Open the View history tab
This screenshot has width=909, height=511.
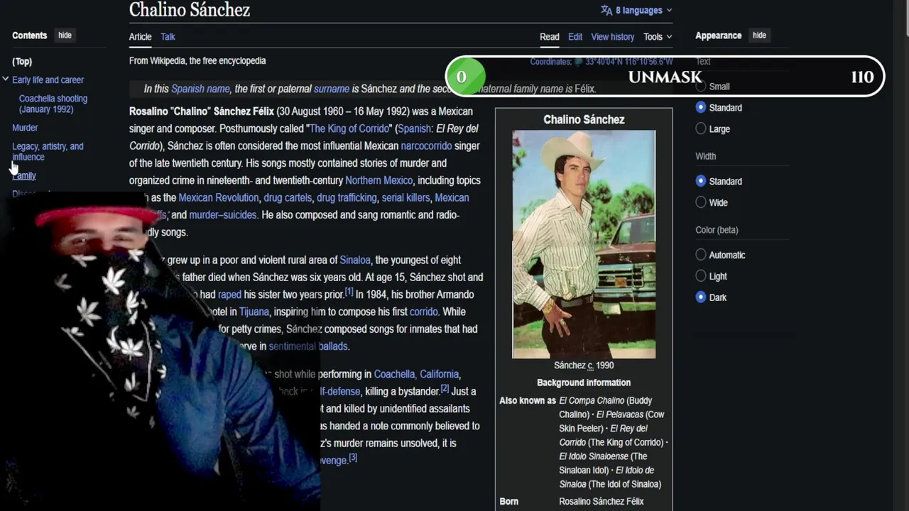613,37
